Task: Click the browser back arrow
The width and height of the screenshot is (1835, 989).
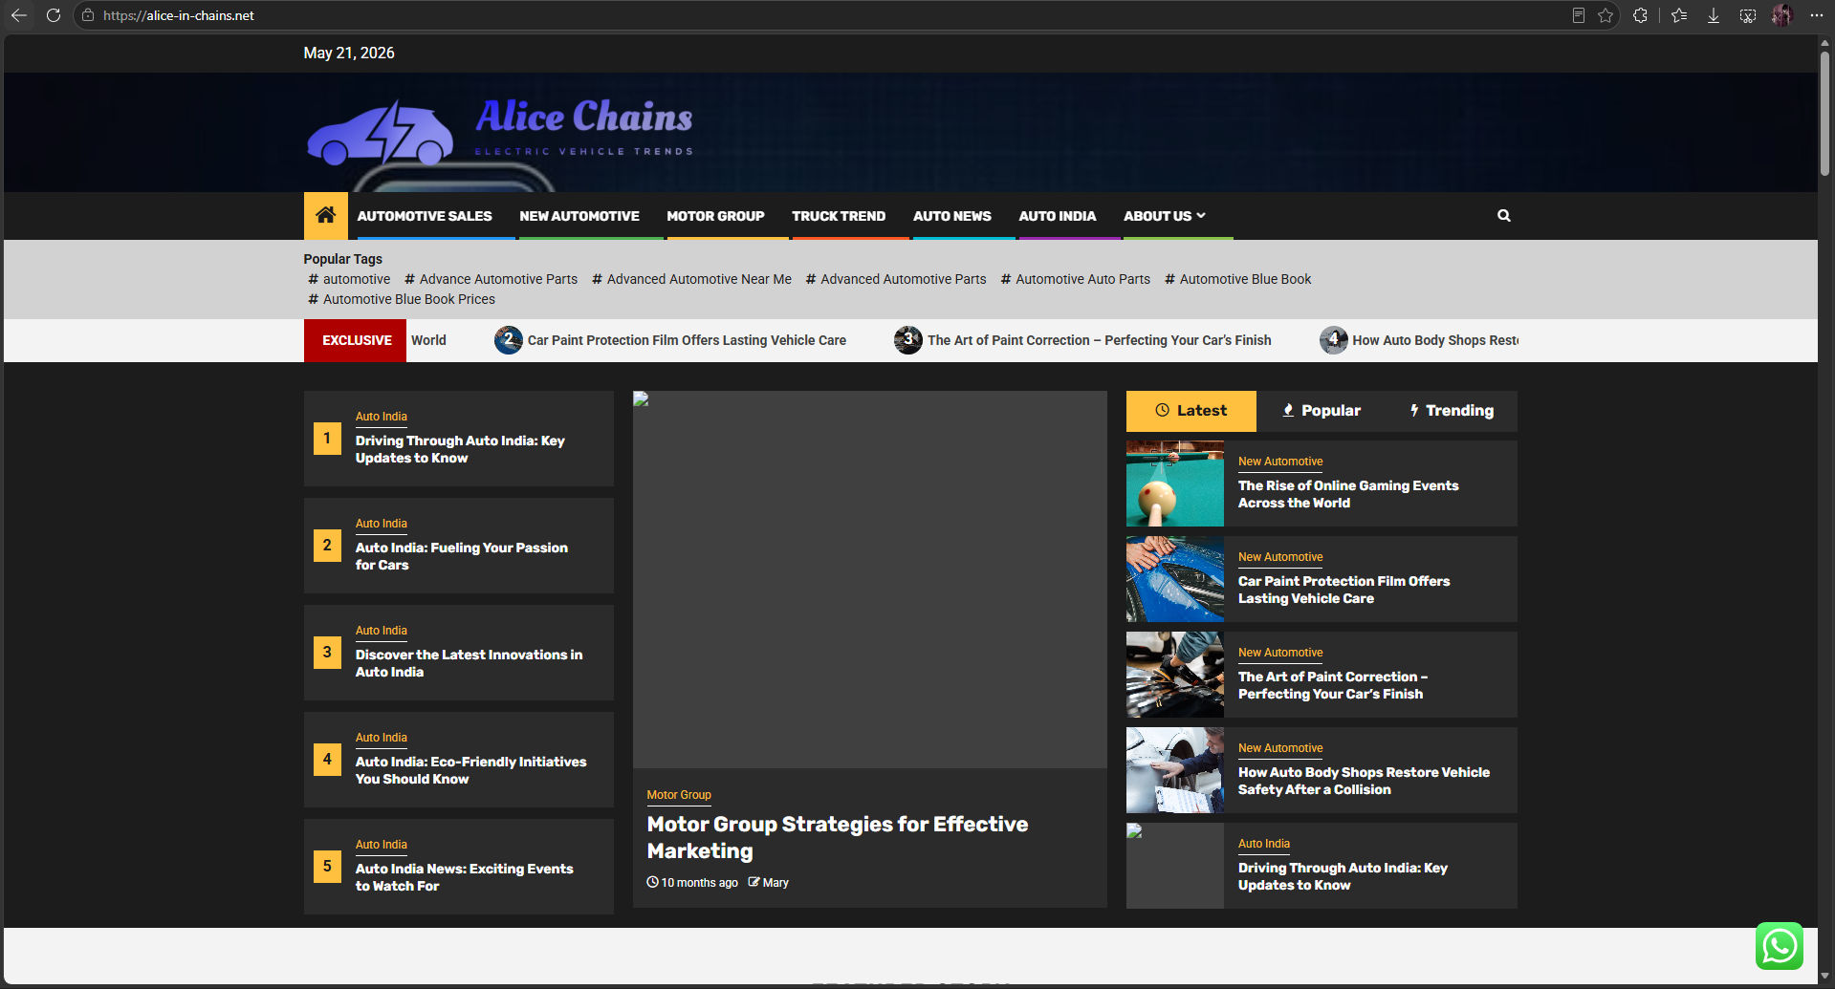Action: tap(19, 15)
